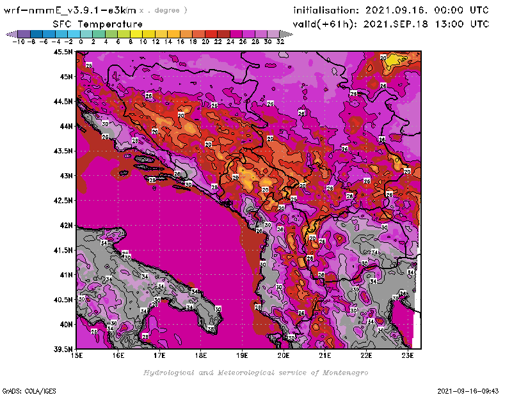Pick the legend swatch between 20 and 22

coord(211,34)
